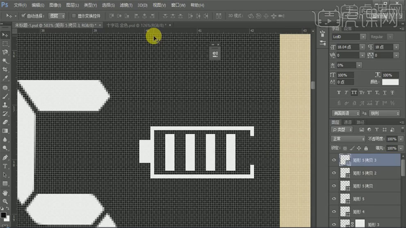Open the auto-select 图层 dropdown
The image size is (406, 228).
57,16
